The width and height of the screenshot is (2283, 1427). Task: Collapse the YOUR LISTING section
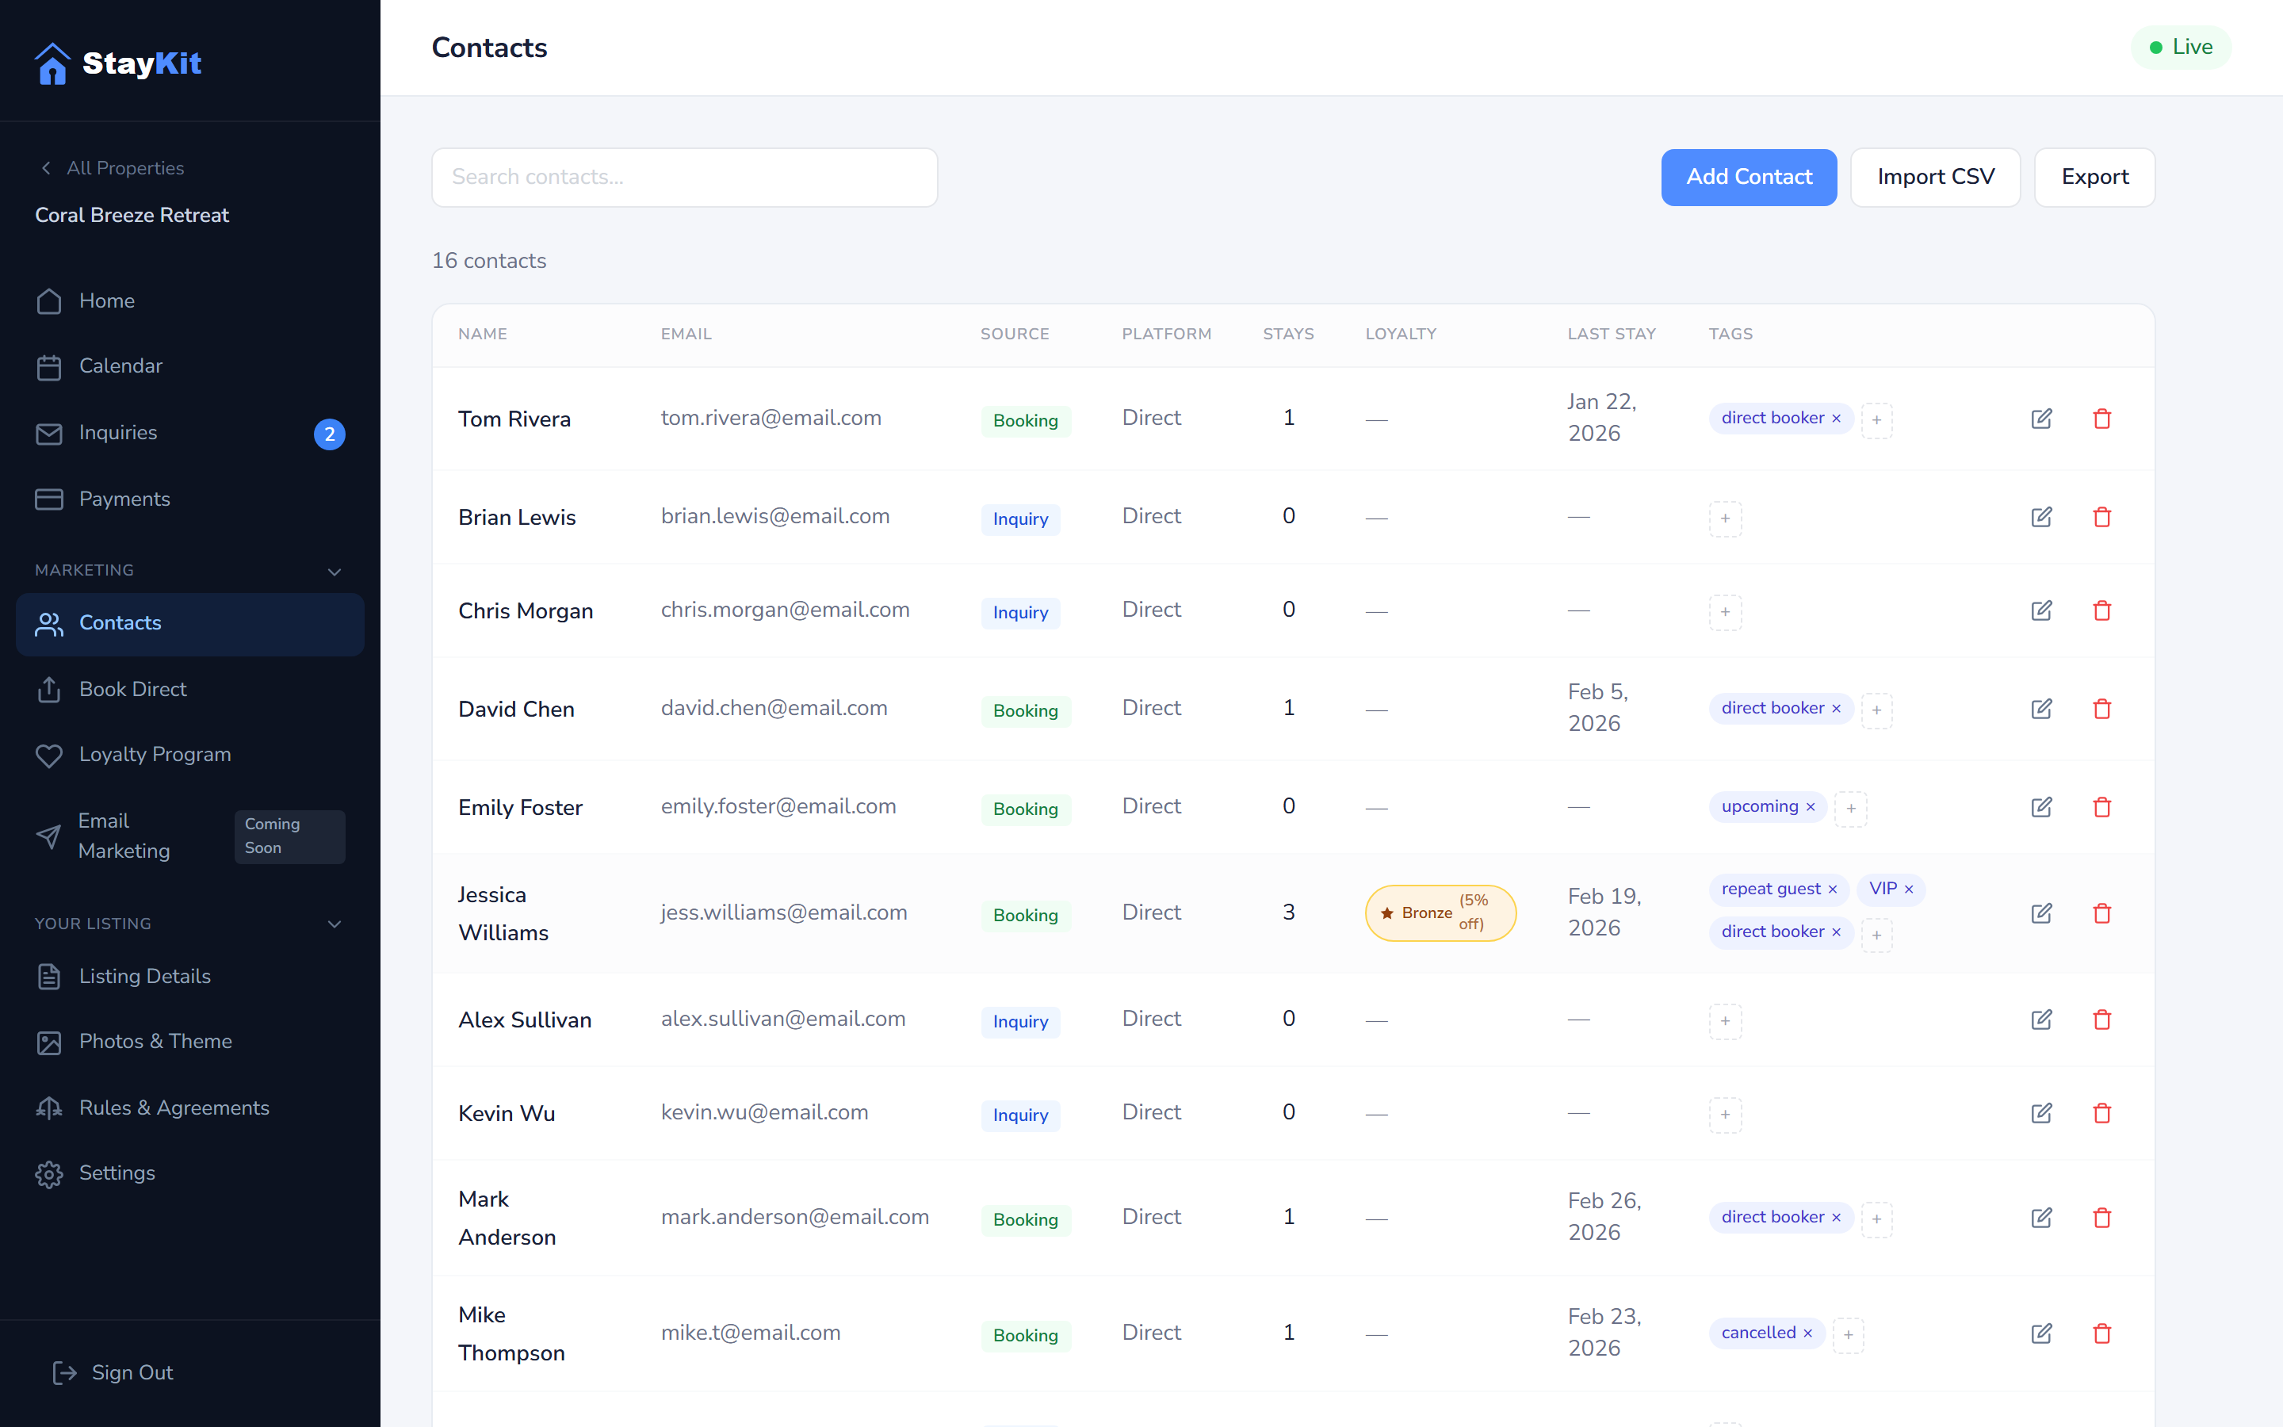334,924
